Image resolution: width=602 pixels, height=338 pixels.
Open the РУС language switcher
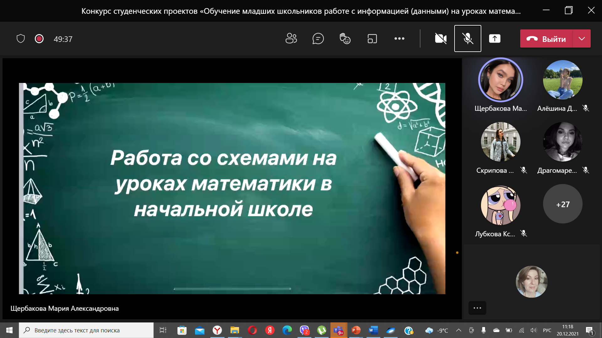(x=547, y=330)
